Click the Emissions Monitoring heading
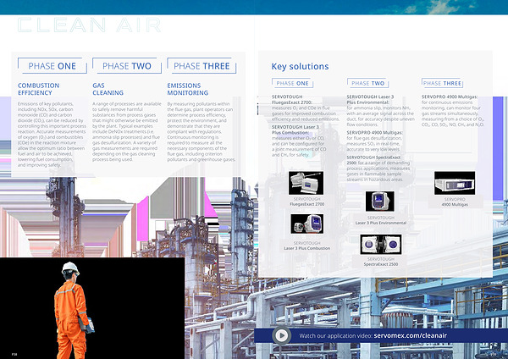The image size is (508, 359). 190,89
